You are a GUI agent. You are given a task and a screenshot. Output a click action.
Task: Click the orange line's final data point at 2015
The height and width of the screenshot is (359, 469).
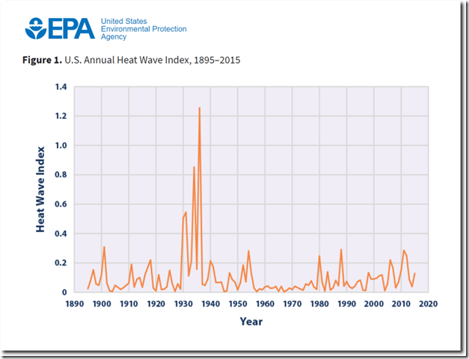pyautogui.click(x=414, y=274)
